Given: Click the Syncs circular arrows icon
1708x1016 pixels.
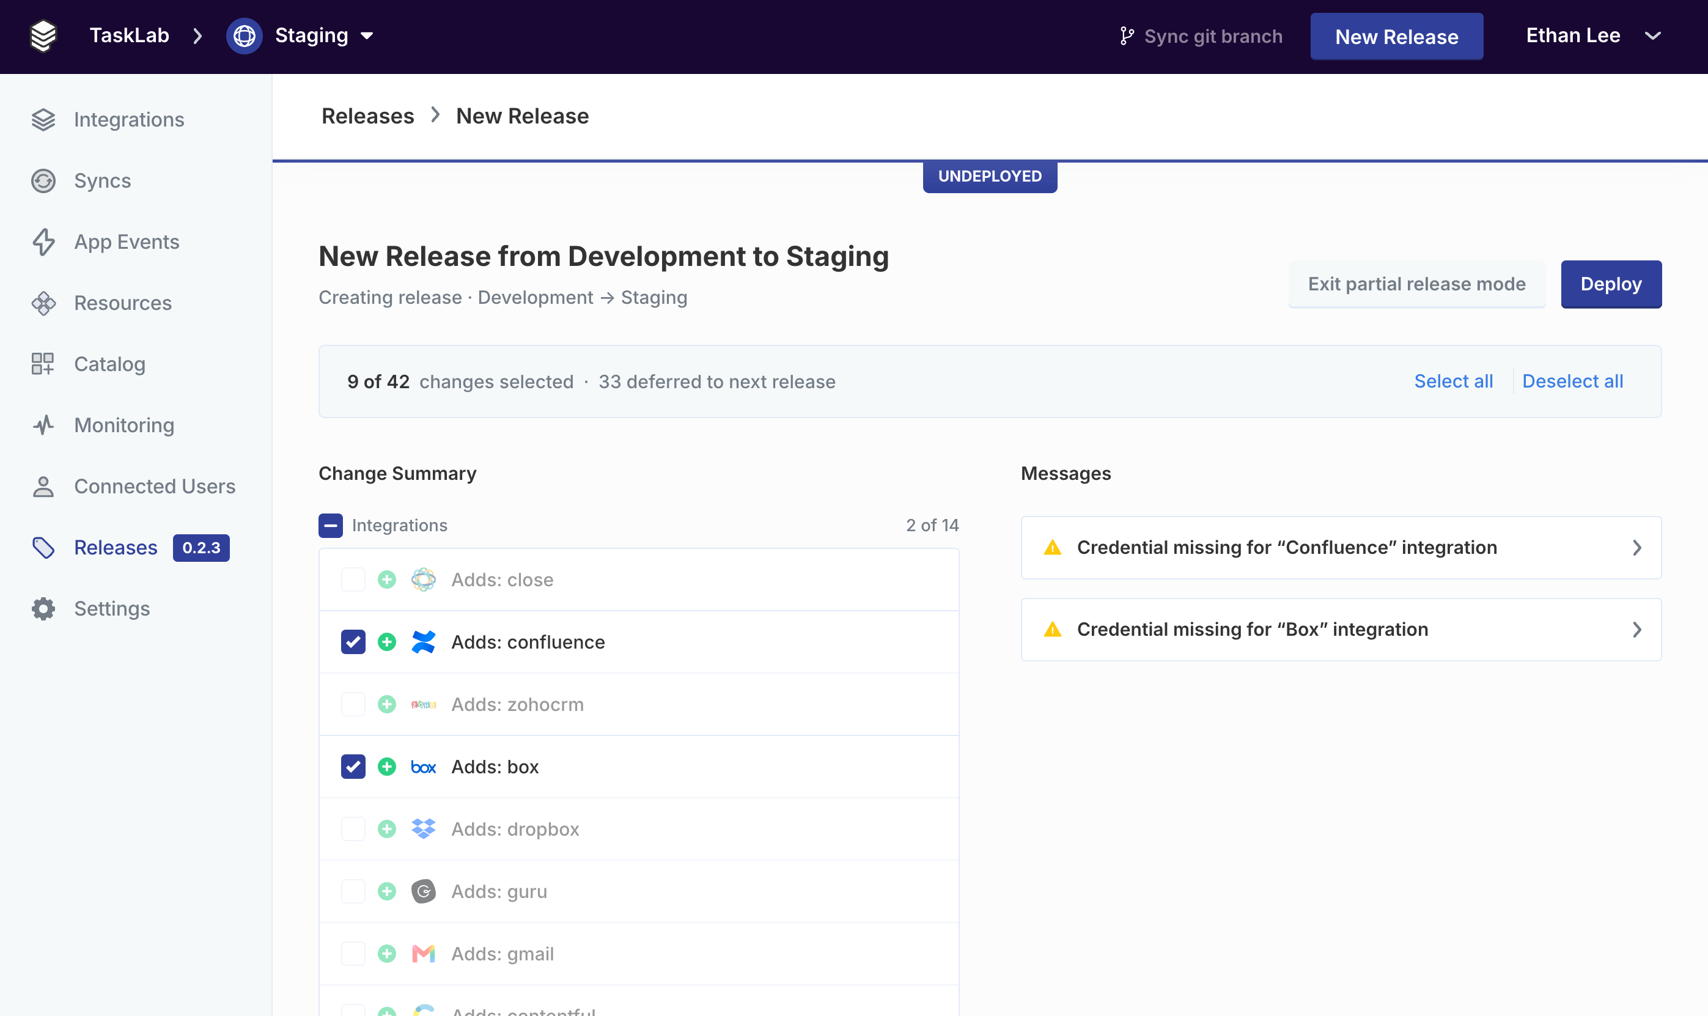Looking at the screenshot, I should (43, 181).
